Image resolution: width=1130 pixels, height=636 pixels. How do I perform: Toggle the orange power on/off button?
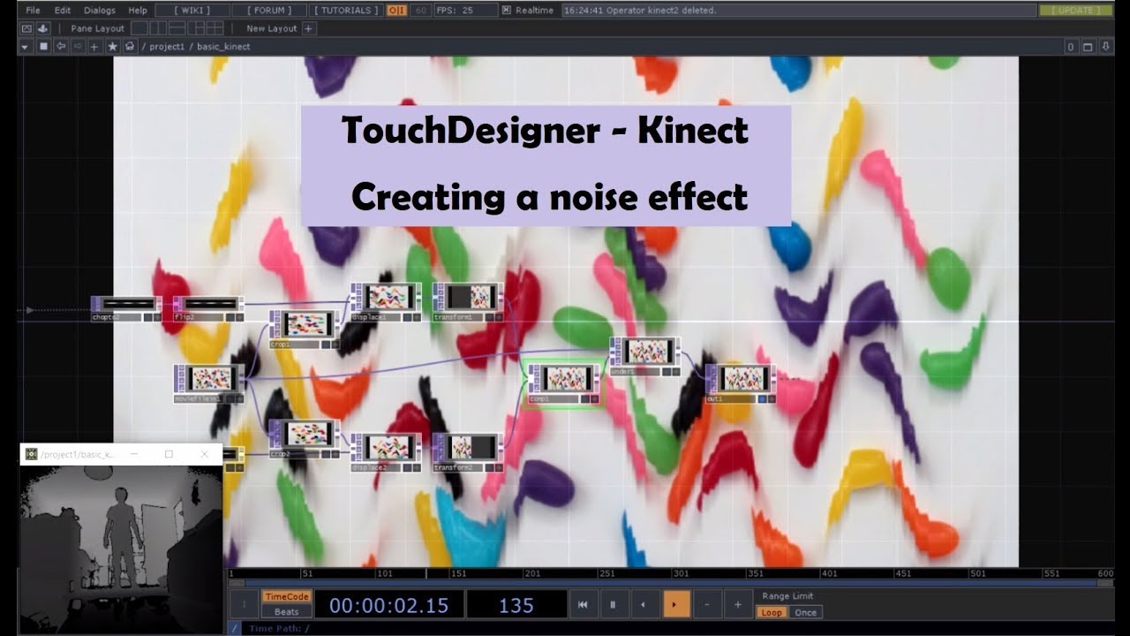[x=396, y=10]
